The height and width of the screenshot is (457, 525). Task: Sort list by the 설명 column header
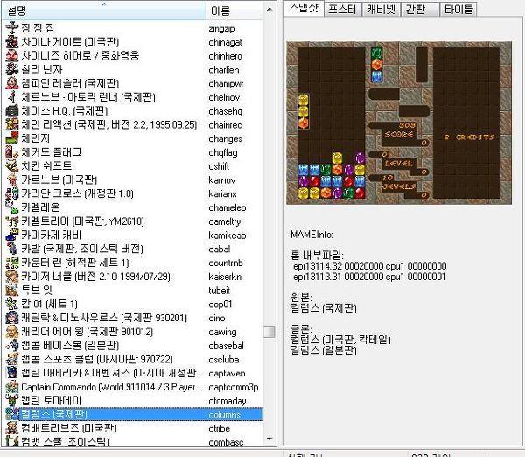coord(104,11)
